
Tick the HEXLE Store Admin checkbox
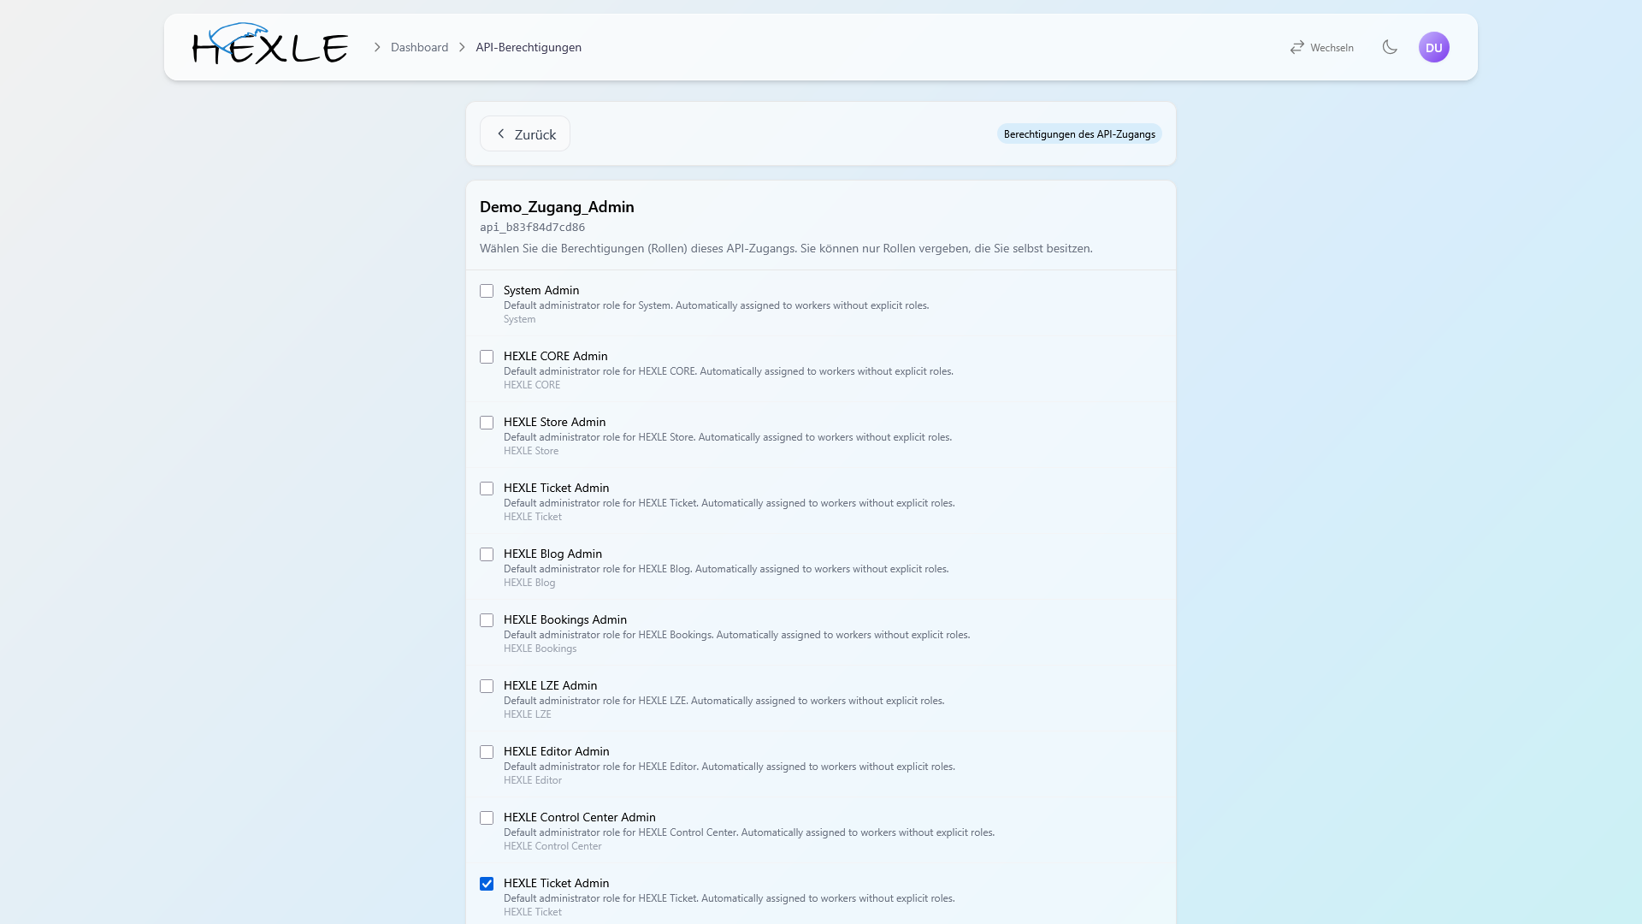[487, 423]
